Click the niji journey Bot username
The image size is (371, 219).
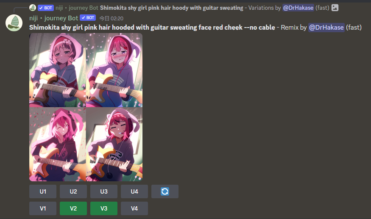54,18
